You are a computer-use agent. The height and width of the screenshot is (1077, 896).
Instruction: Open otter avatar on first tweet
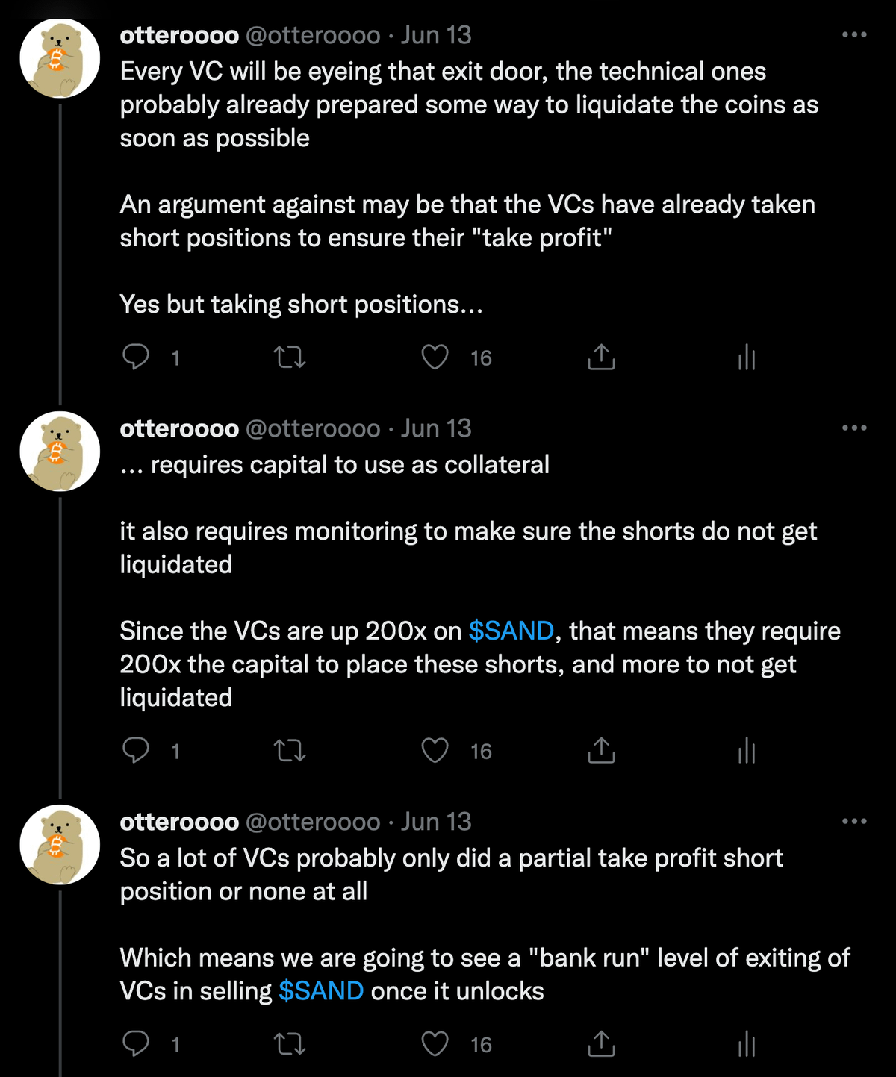point(60,58)
